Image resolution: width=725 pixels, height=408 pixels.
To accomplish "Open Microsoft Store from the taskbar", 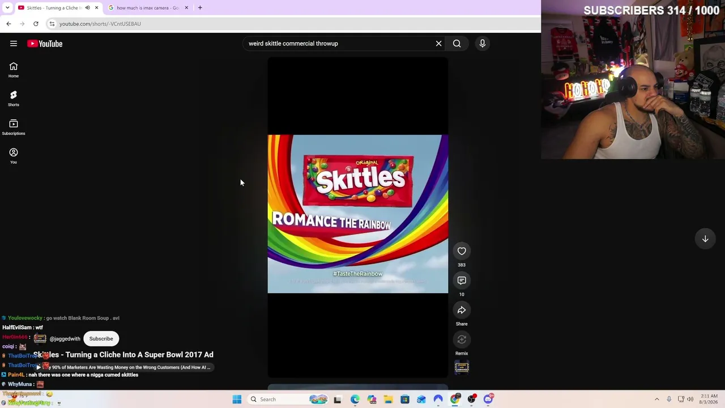I will tap(405, 399).
